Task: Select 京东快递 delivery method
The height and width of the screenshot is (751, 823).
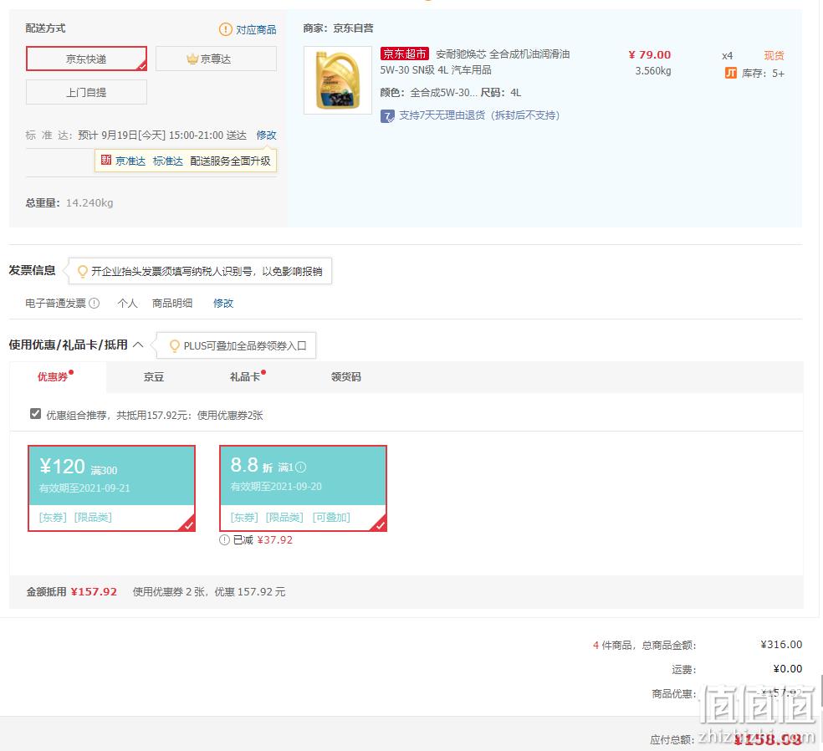Action: point(86,59)
